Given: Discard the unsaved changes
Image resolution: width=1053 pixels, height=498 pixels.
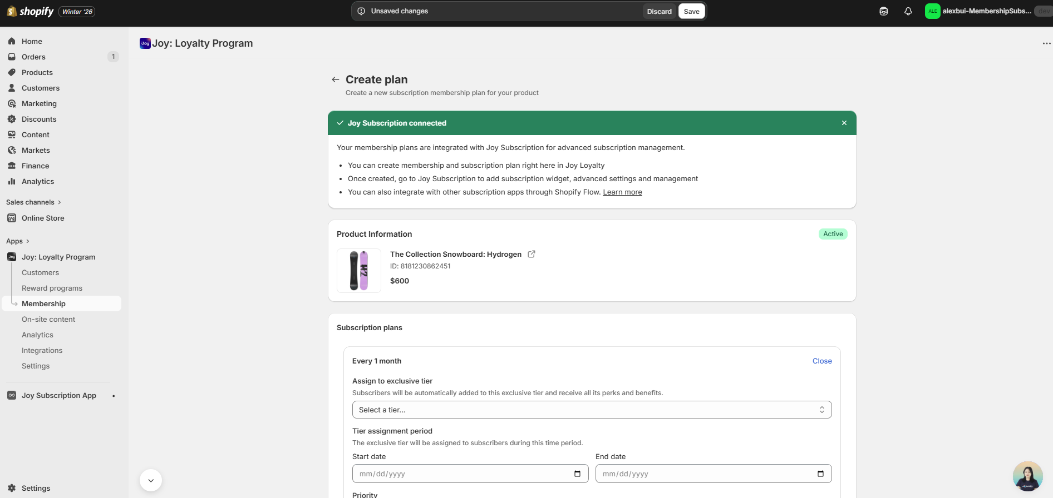Looking at the screenshot, I should 659,11.
